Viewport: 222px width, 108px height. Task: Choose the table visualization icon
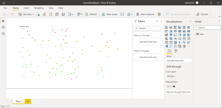171,42
